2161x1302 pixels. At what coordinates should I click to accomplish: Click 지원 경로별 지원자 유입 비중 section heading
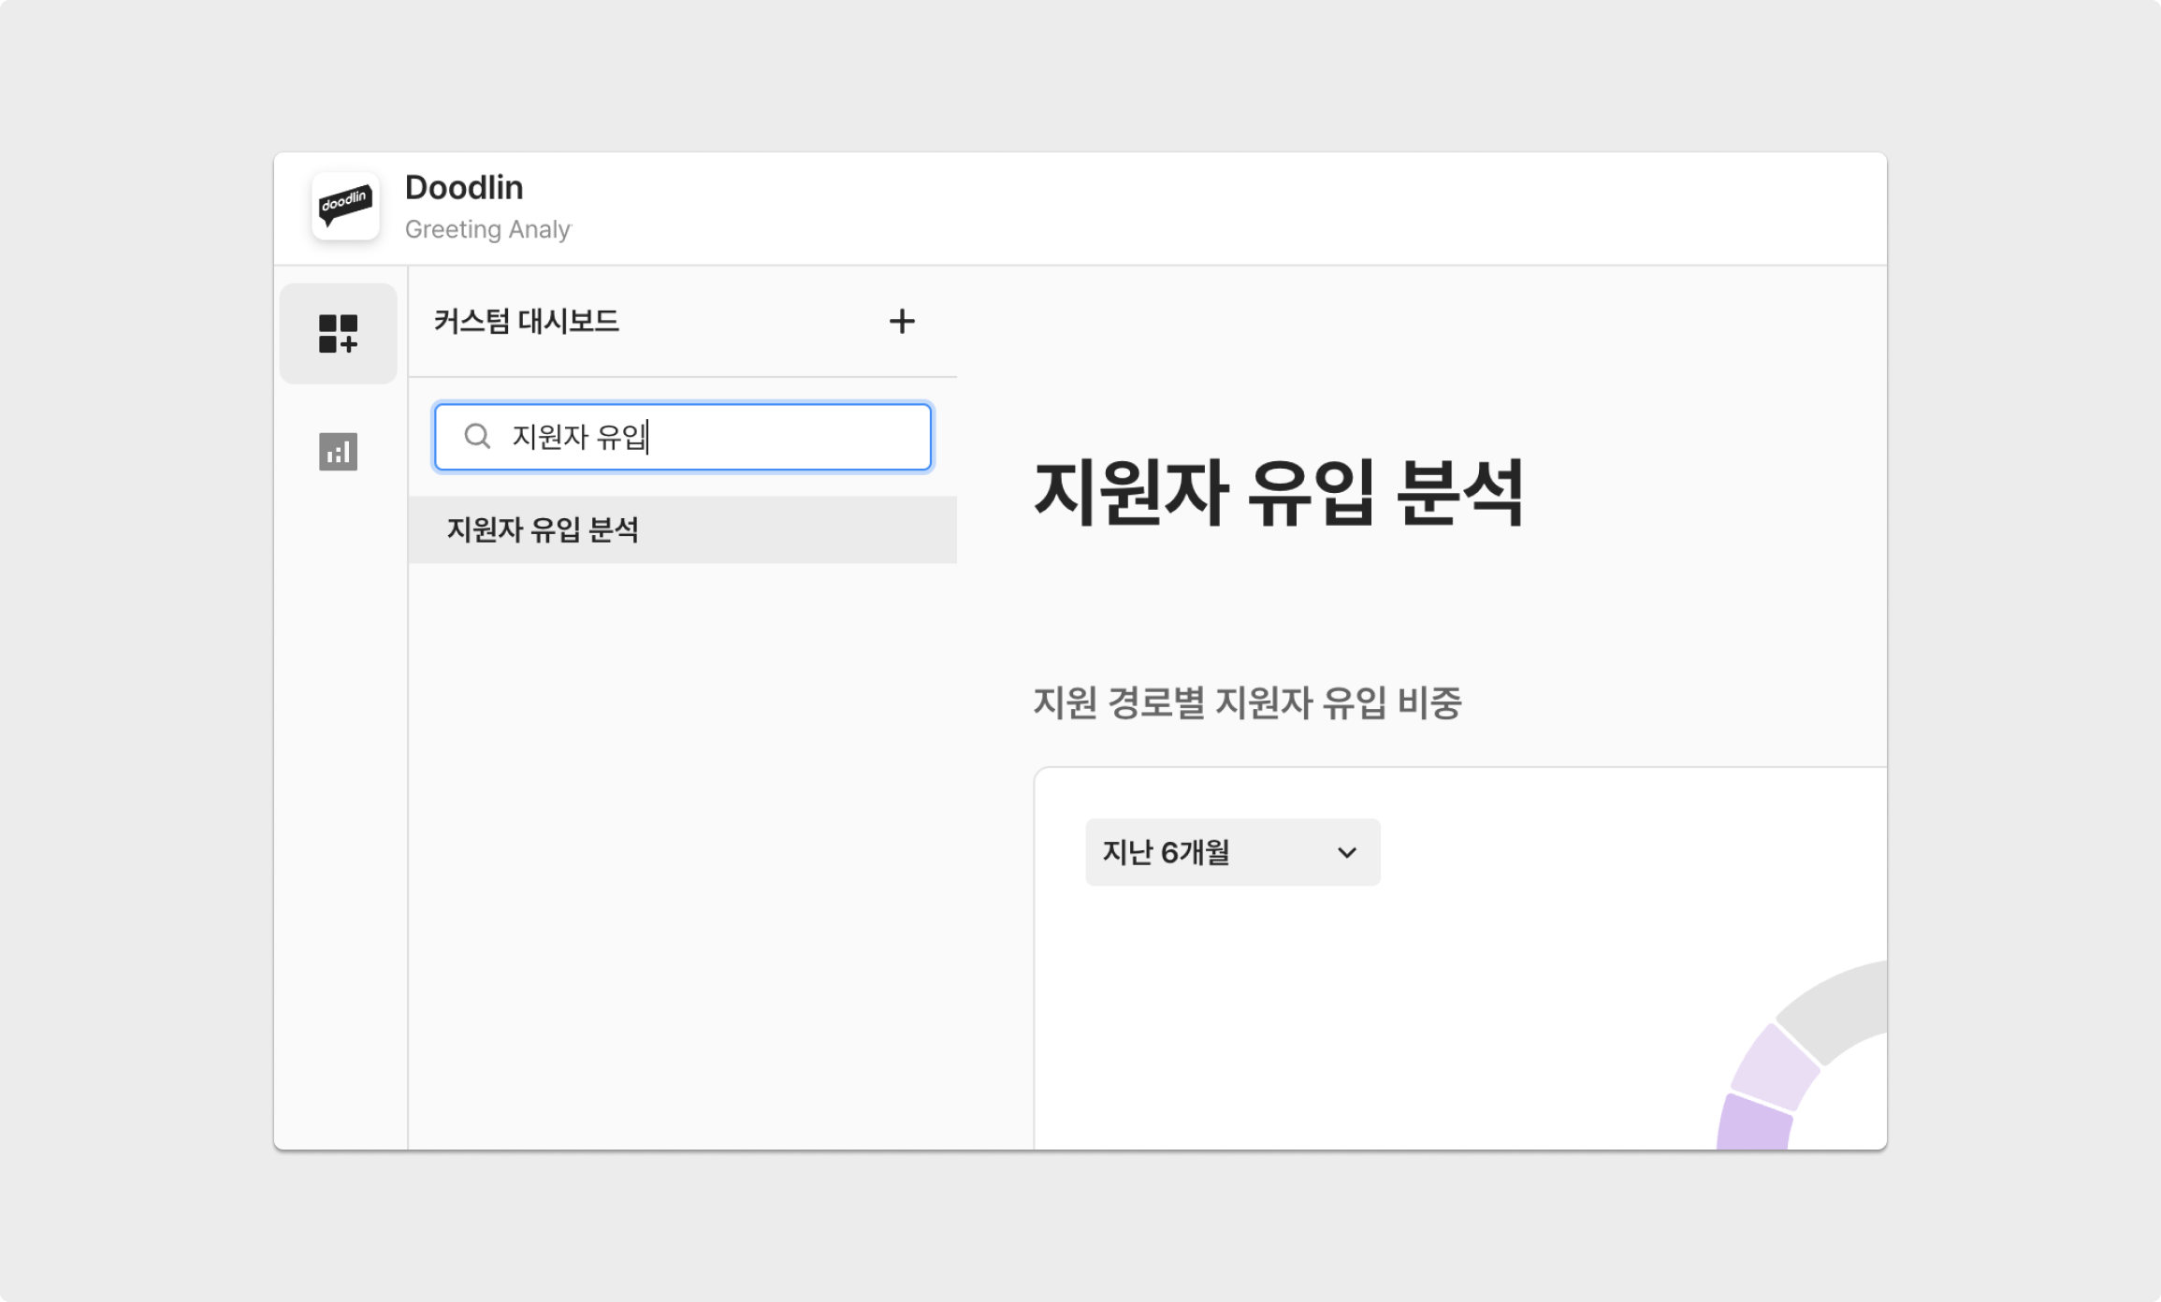[x=1246, y=703]
